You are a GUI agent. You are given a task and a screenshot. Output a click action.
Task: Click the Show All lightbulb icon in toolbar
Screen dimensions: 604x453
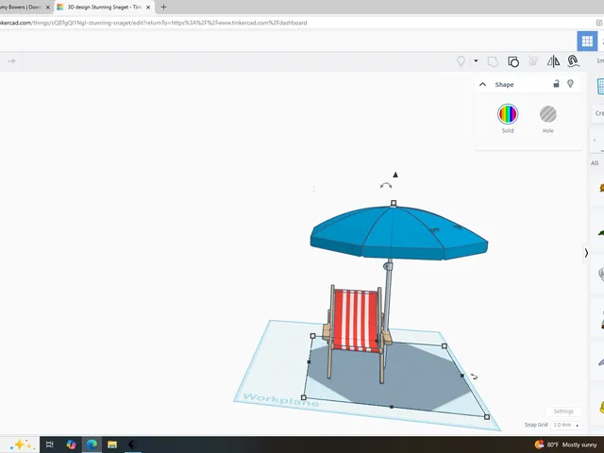(x=461, y=61)
